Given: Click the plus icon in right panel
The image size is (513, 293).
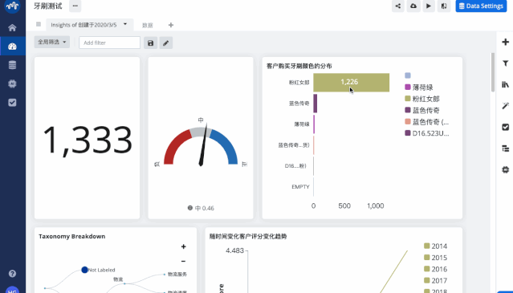Looking at the screenshot, I should [x=505, y=42].
